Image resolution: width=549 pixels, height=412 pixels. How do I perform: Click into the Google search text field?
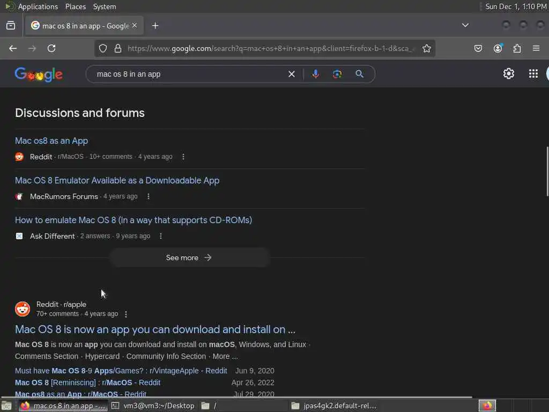click(189, 74)
